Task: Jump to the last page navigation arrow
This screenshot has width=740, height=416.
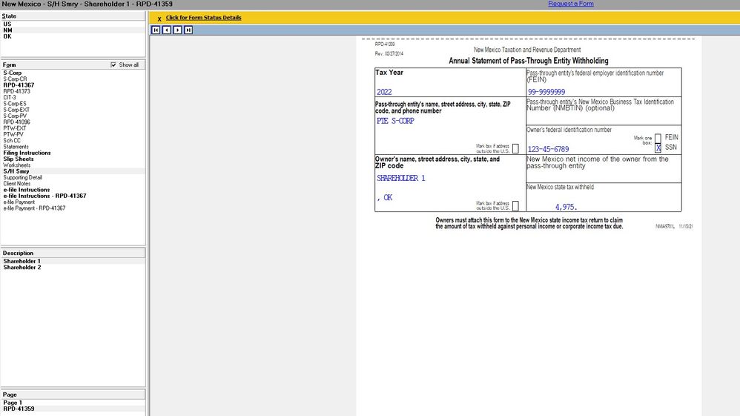Action: pos(188,30)
